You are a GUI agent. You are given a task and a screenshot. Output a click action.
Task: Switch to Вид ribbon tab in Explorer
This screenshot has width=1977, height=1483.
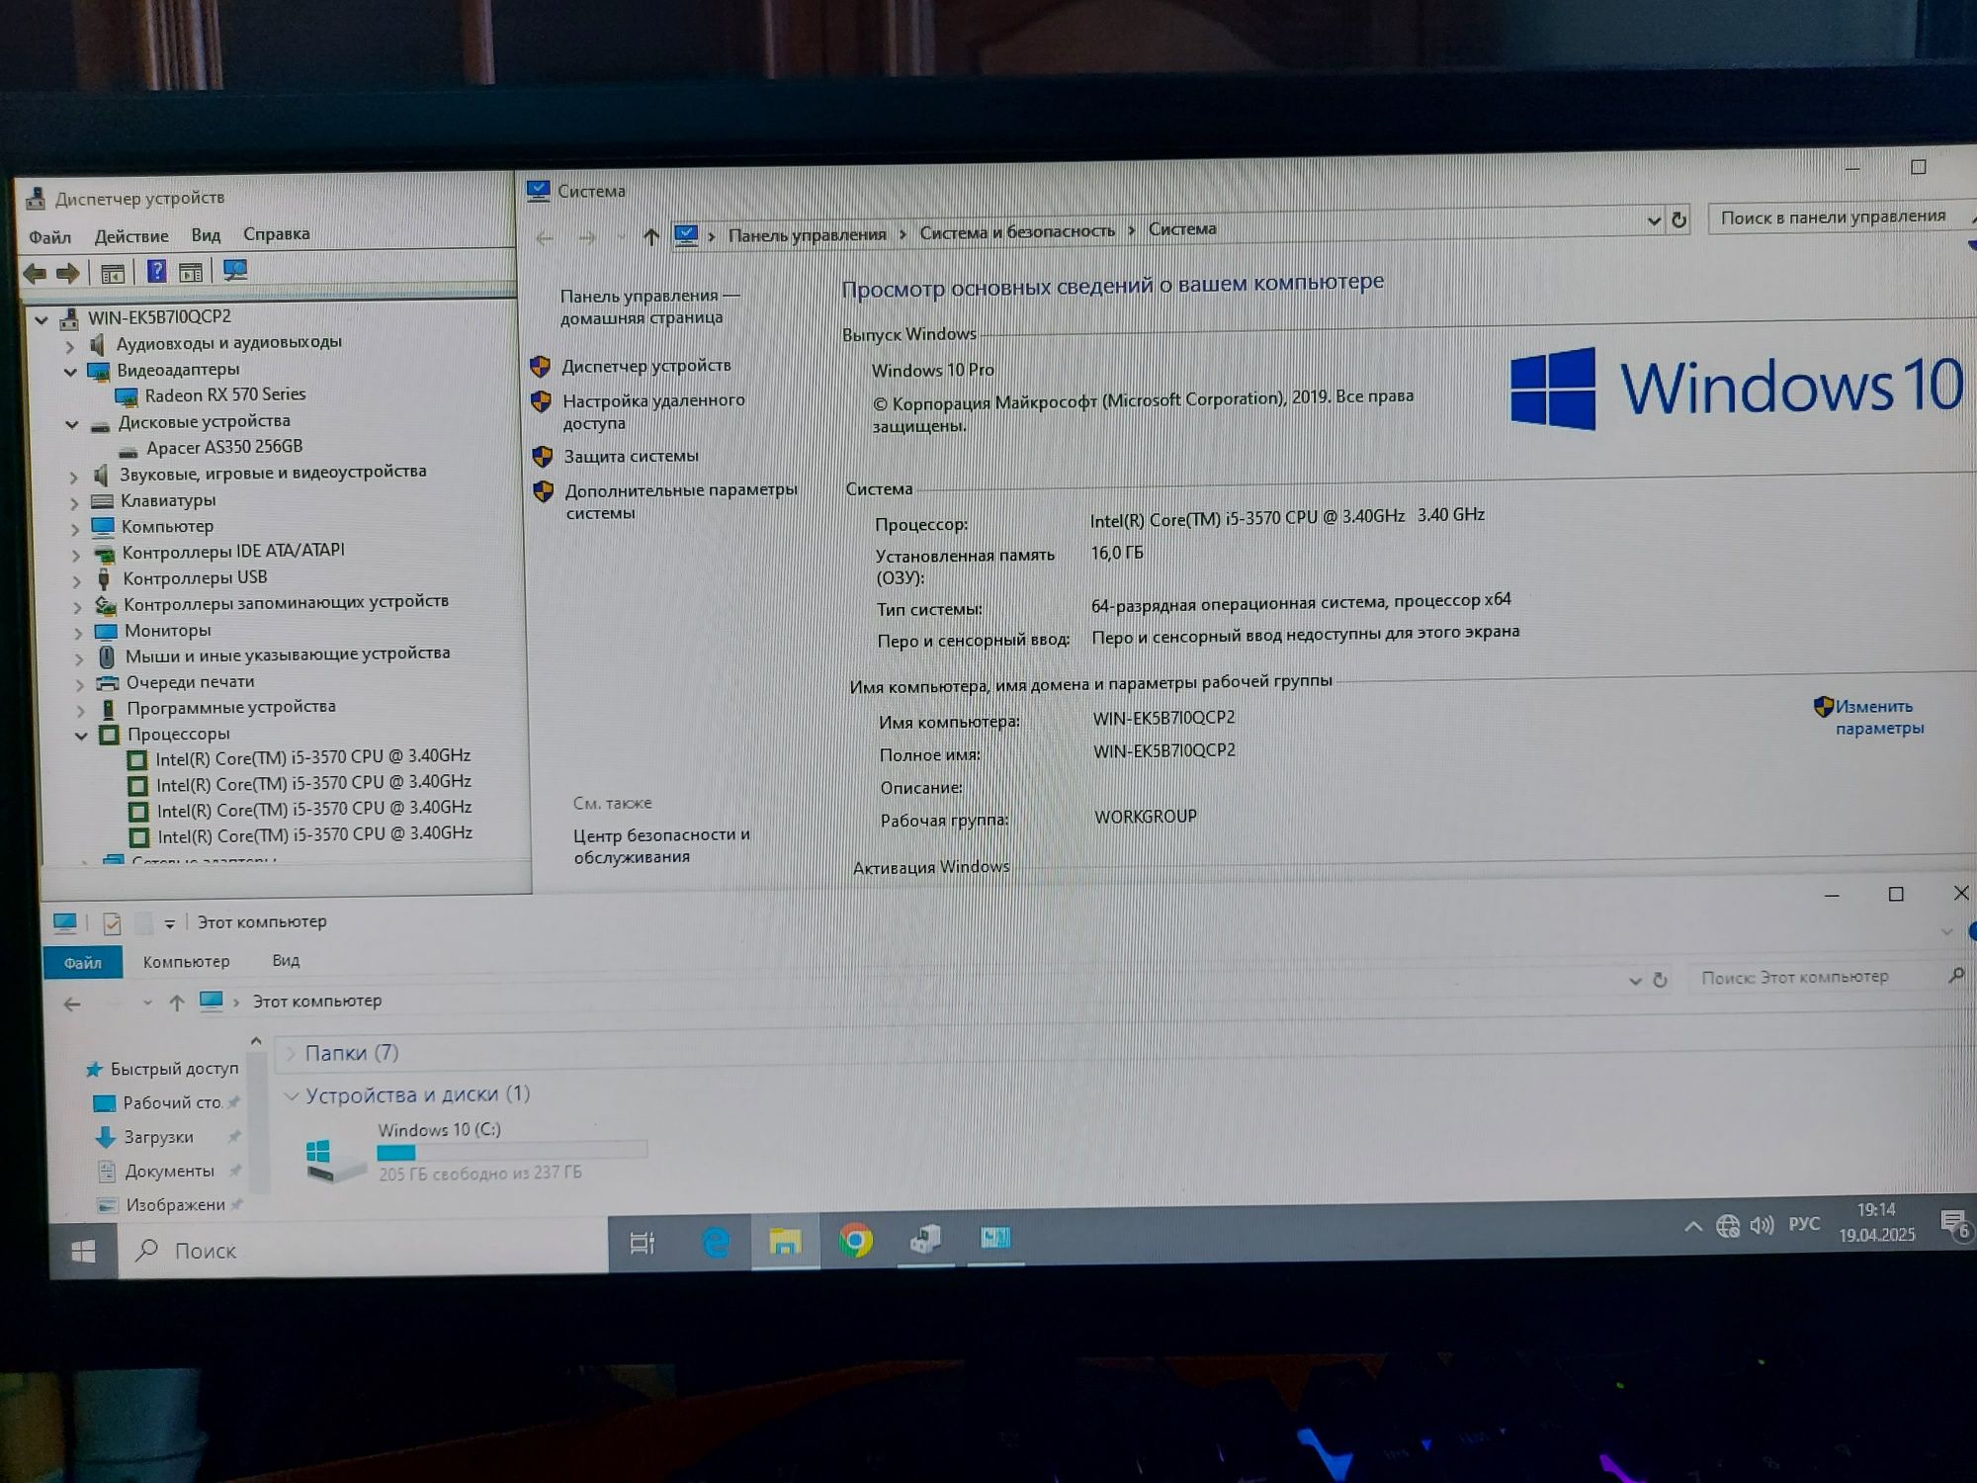286,960
